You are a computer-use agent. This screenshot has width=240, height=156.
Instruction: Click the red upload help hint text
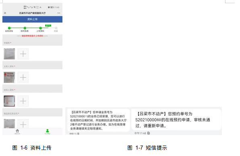(33, 36)
